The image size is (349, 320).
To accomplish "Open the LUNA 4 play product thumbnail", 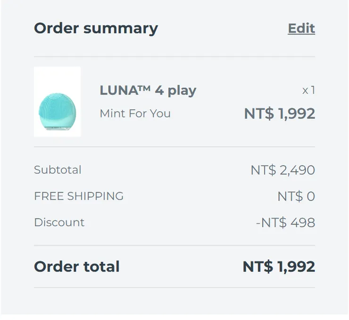I will pyautogui.click(x=57, y=101).
